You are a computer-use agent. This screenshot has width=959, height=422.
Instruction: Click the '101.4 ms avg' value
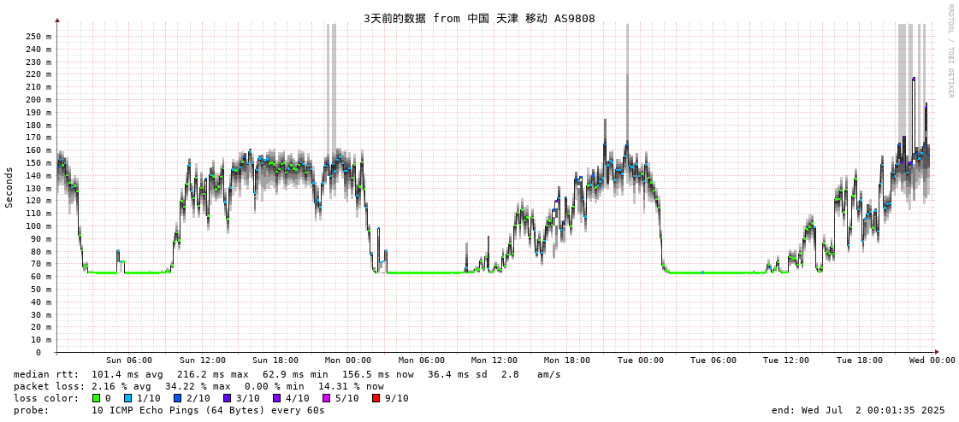[127, 374]
